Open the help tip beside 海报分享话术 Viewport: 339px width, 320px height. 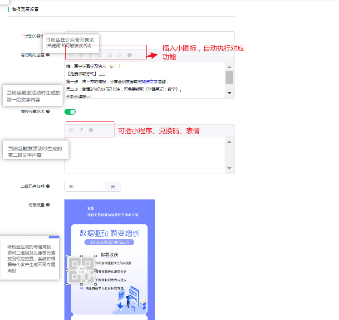pyautogui.click(x=48, y=111)
